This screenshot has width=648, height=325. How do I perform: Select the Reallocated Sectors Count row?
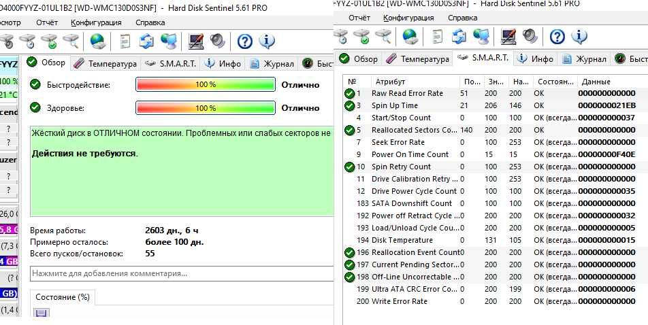pyautogui.click(x=495, y=130)
